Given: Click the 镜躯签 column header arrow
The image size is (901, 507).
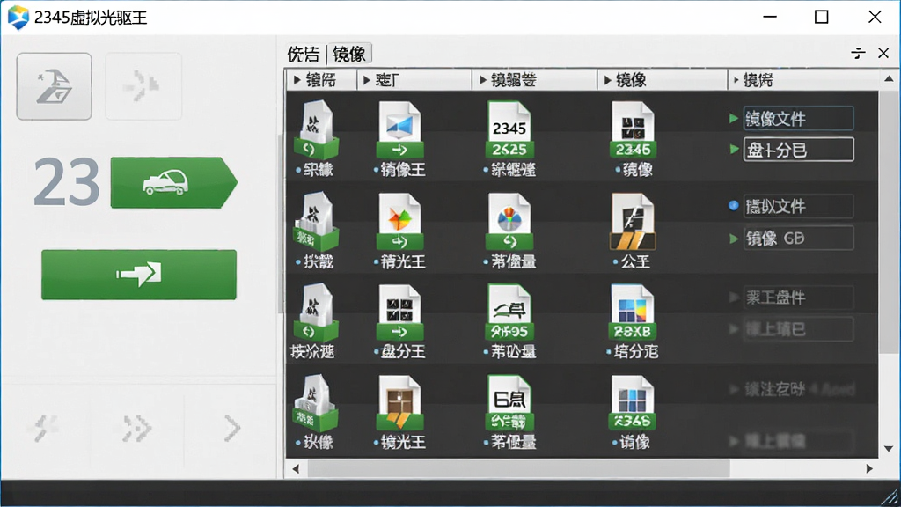Looking at the screenshot, I should [x=483, y=80].
